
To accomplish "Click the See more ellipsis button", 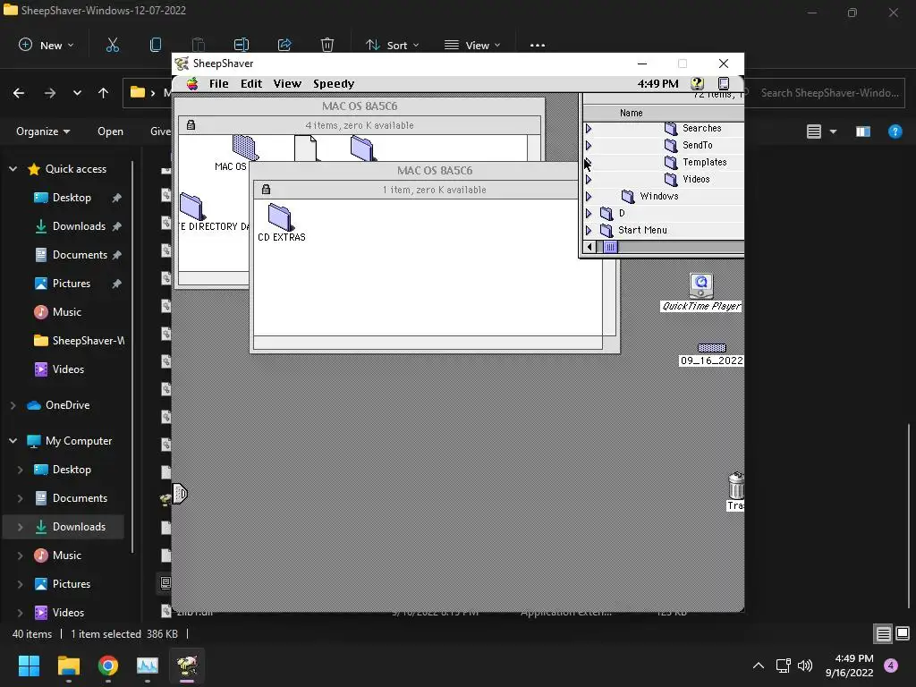I will point(538,45).
